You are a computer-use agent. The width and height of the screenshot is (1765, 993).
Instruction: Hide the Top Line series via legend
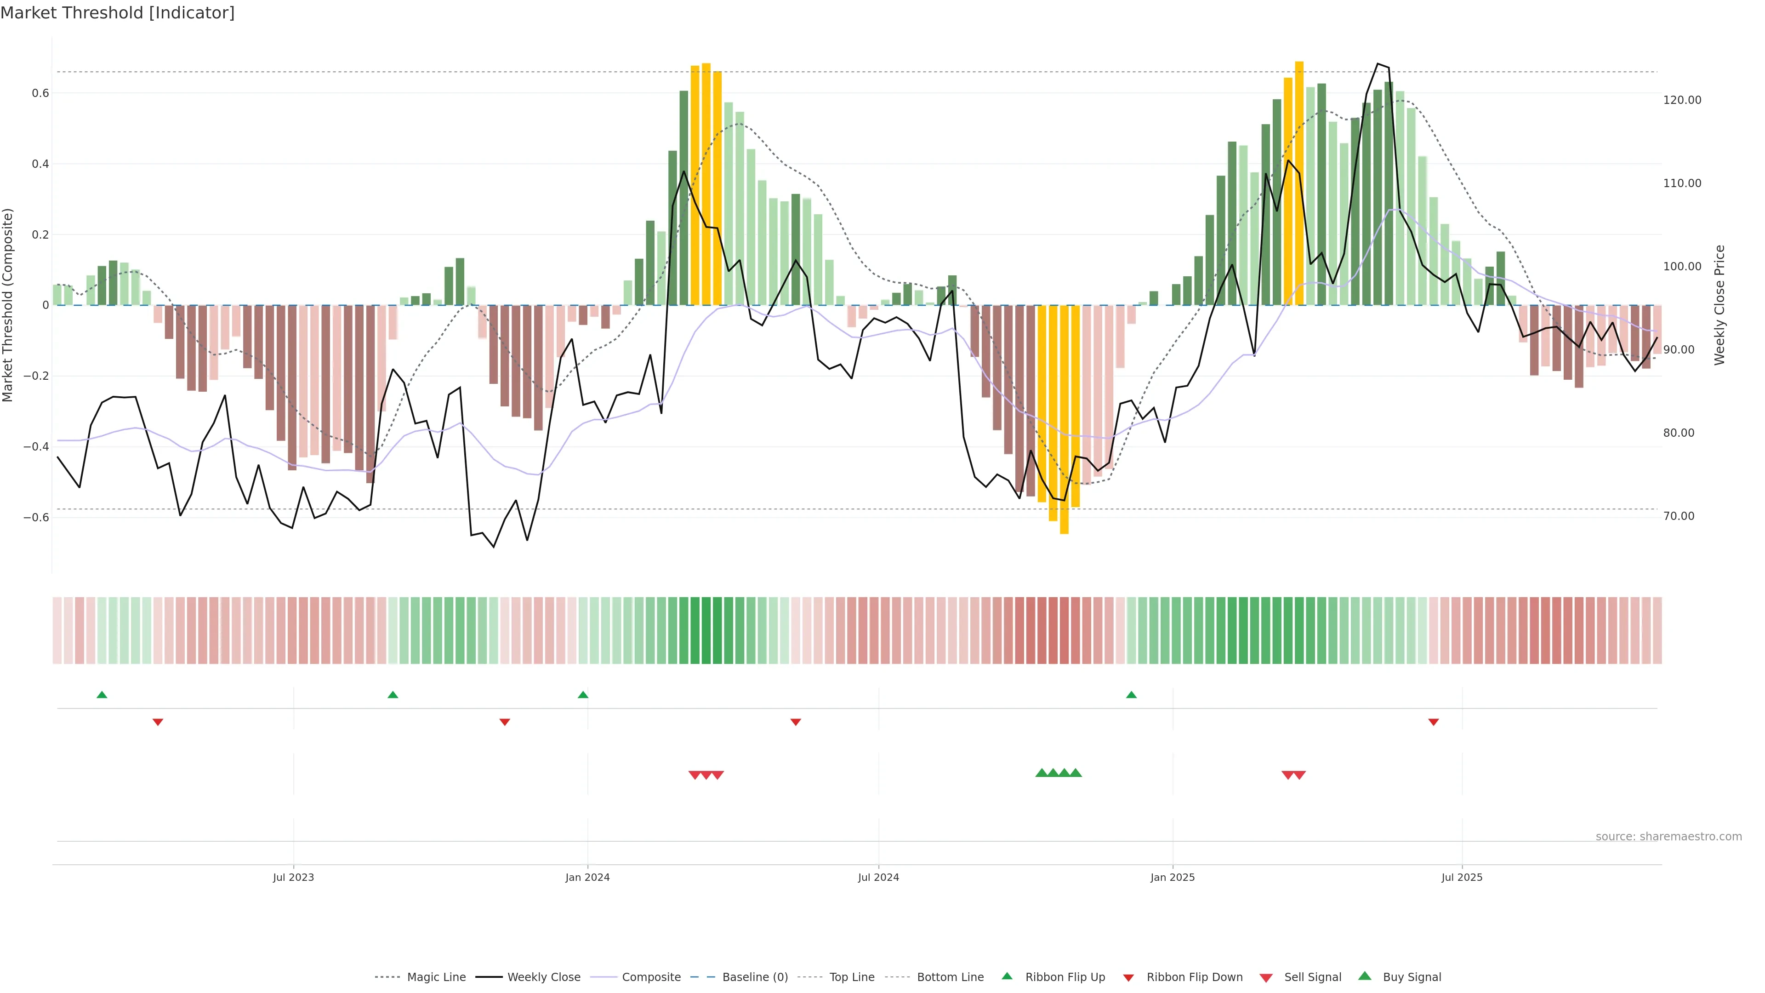[852, 977]
